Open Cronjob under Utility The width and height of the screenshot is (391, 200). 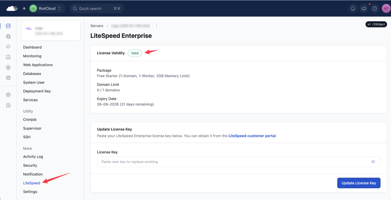coord(30,119)
